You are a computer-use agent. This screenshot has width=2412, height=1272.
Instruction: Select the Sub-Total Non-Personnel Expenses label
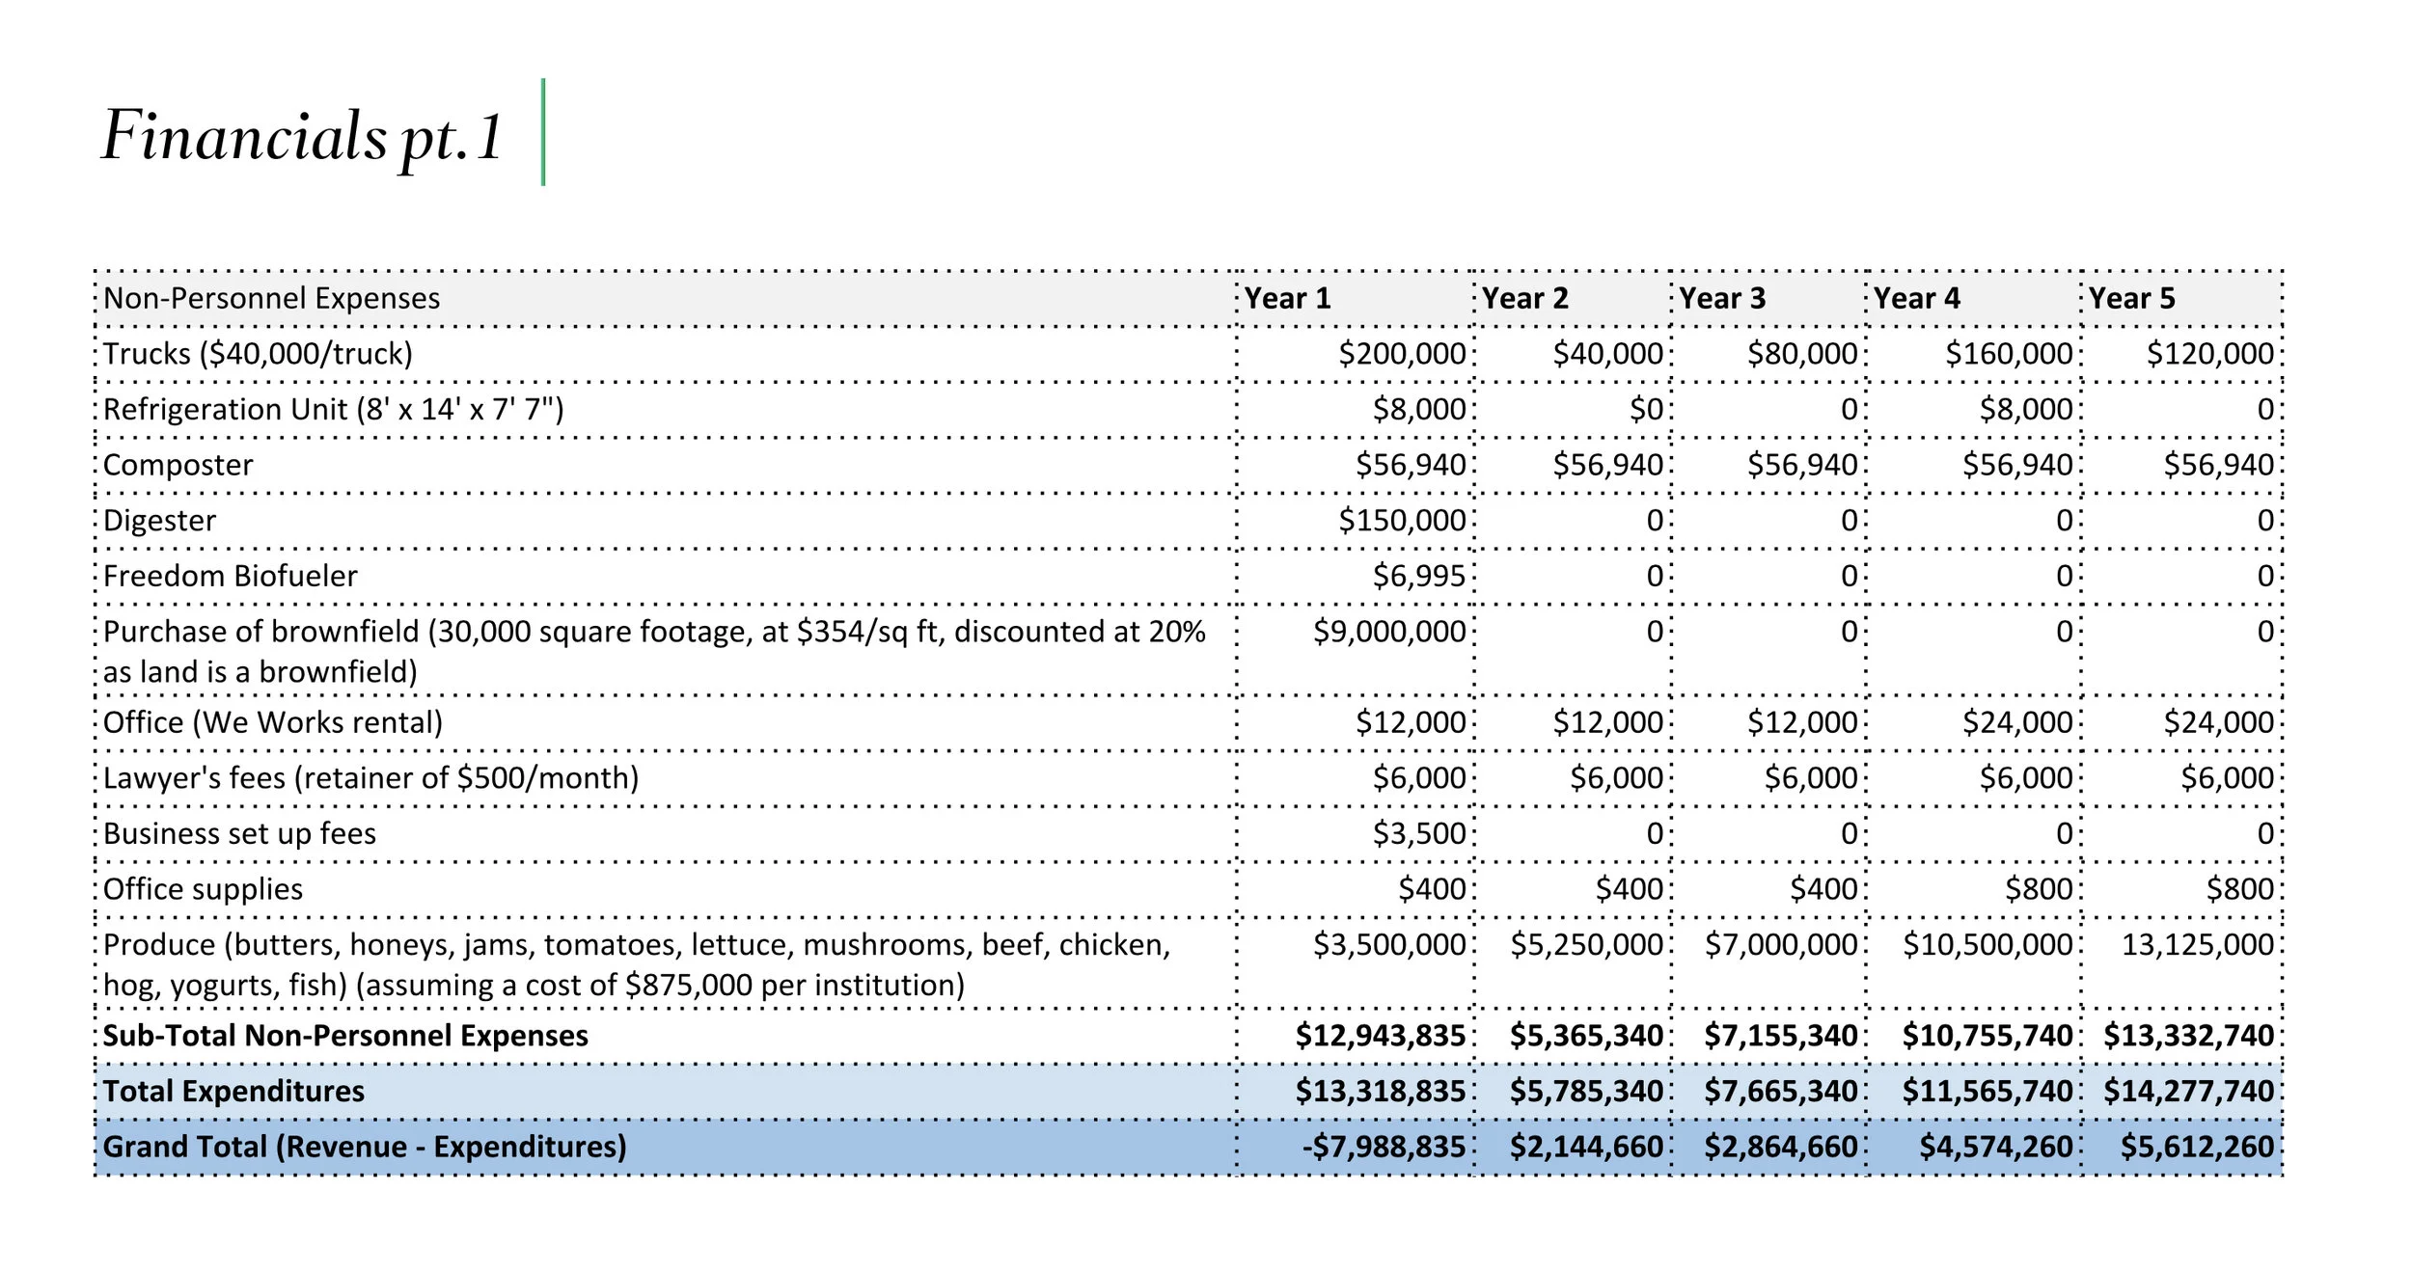click(x=344, y=1036)
